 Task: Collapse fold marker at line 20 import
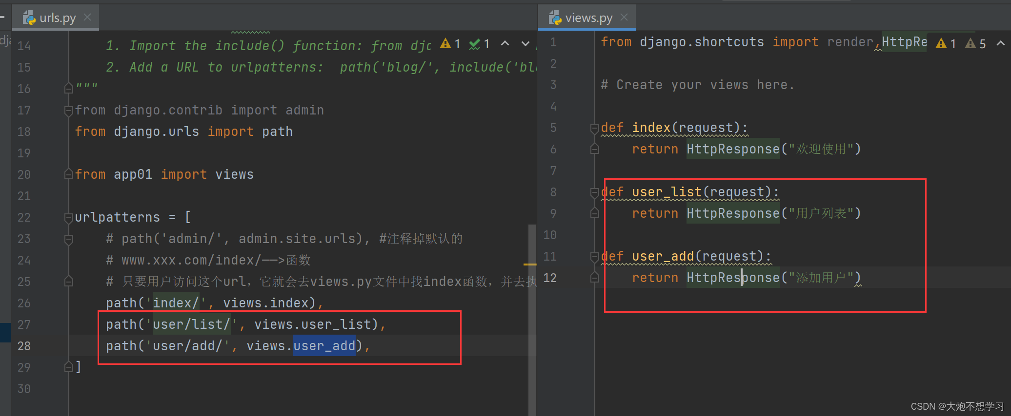tap(69, 174)
